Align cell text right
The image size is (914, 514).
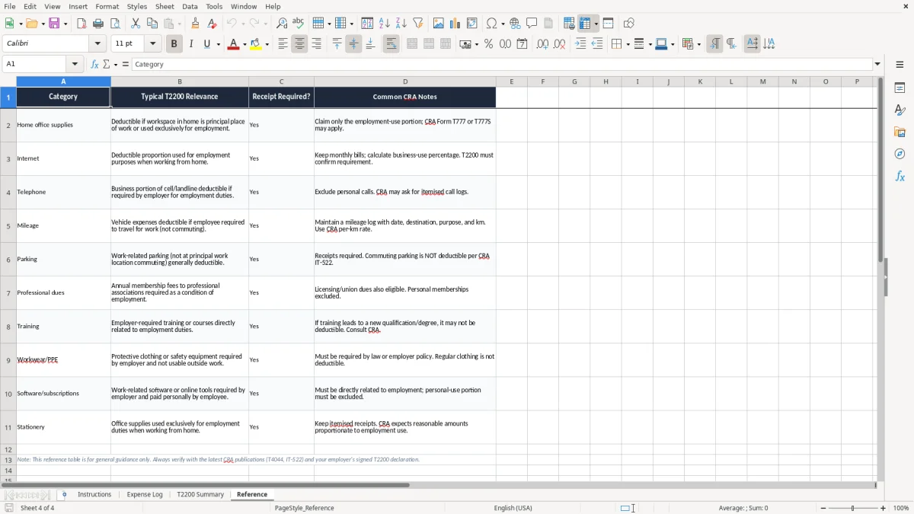tap(316, 44)
